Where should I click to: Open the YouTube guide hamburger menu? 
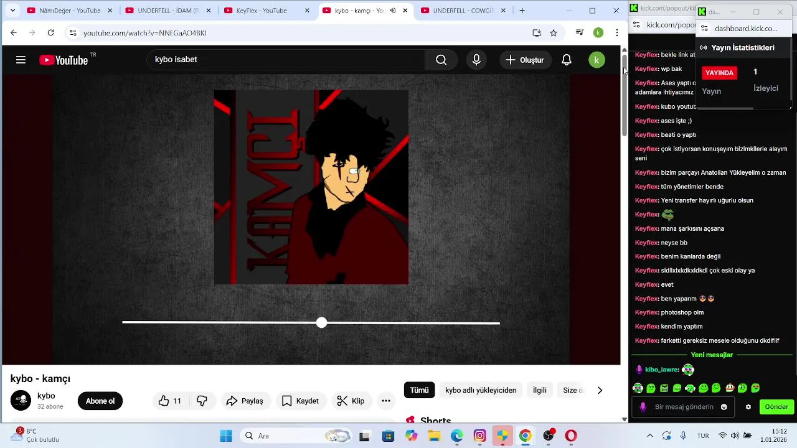(21, 60)
